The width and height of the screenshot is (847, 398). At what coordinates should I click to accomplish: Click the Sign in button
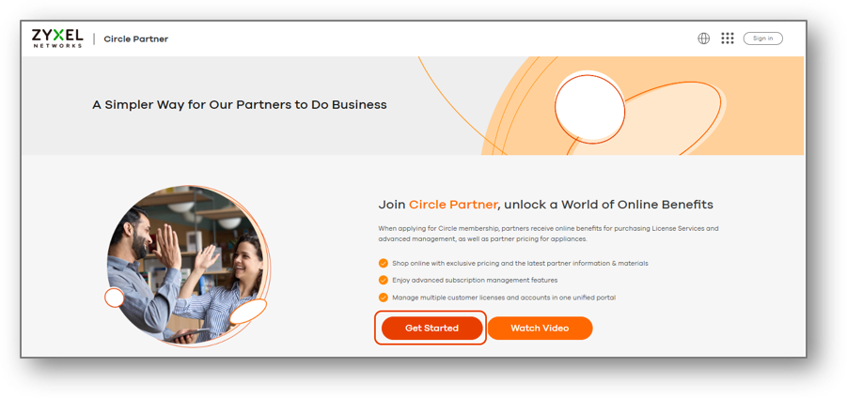coord(762,38)
